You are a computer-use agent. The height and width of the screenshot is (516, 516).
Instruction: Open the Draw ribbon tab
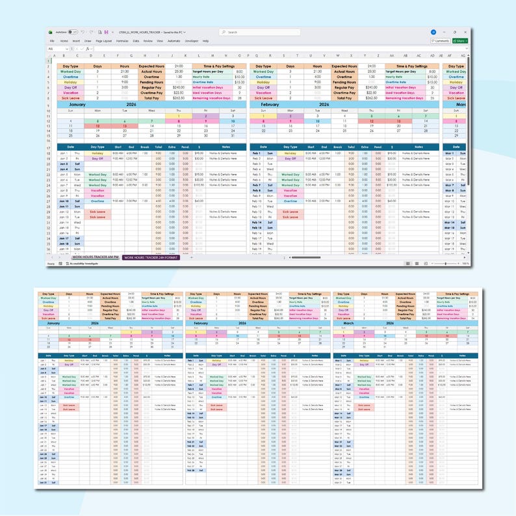(88, 41)
